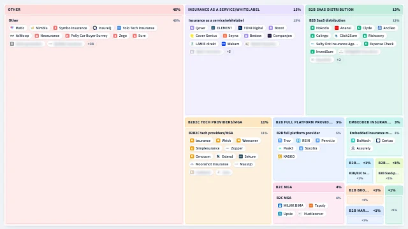The height and width of the screenshot is (229, 408).
Task: Click the Nimbla logo icon
Action: pos(33,28)
